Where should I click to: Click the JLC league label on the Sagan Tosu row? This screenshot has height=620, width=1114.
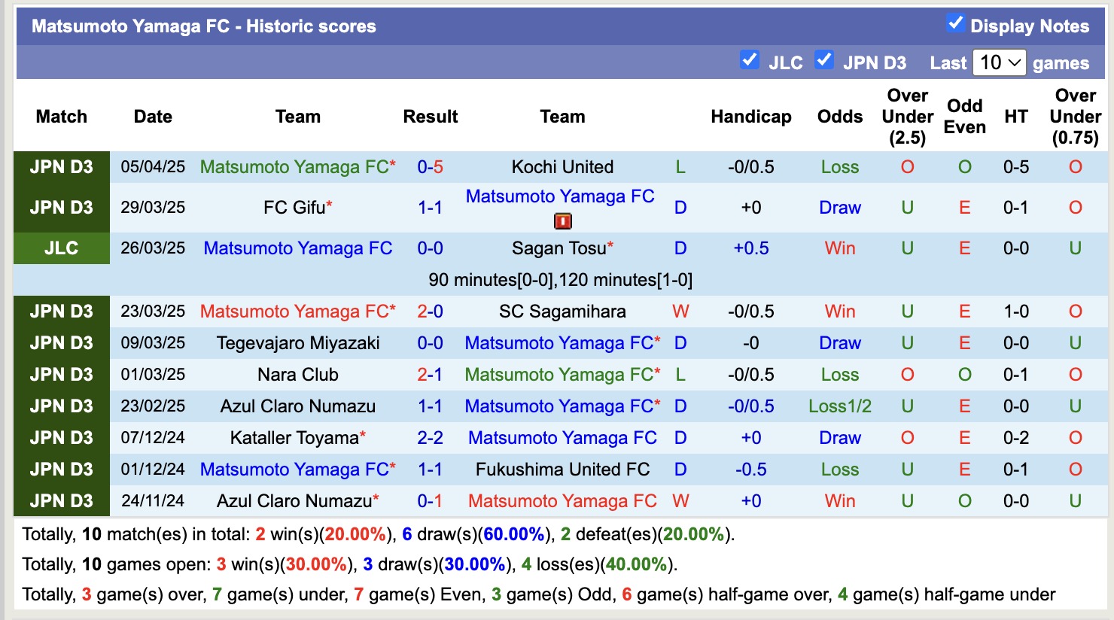61,248
